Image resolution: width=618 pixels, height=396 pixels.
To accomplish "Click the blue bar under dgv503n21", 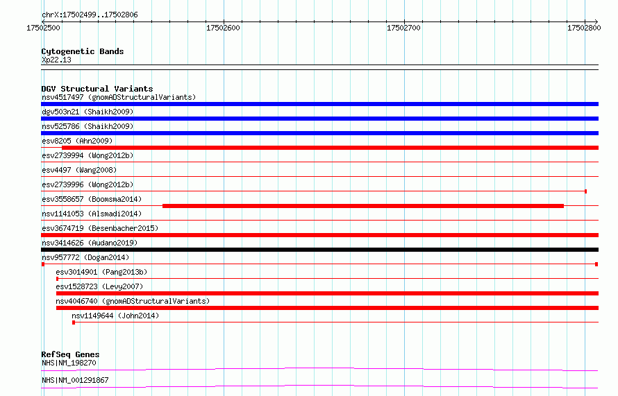I will click(319, 119).
